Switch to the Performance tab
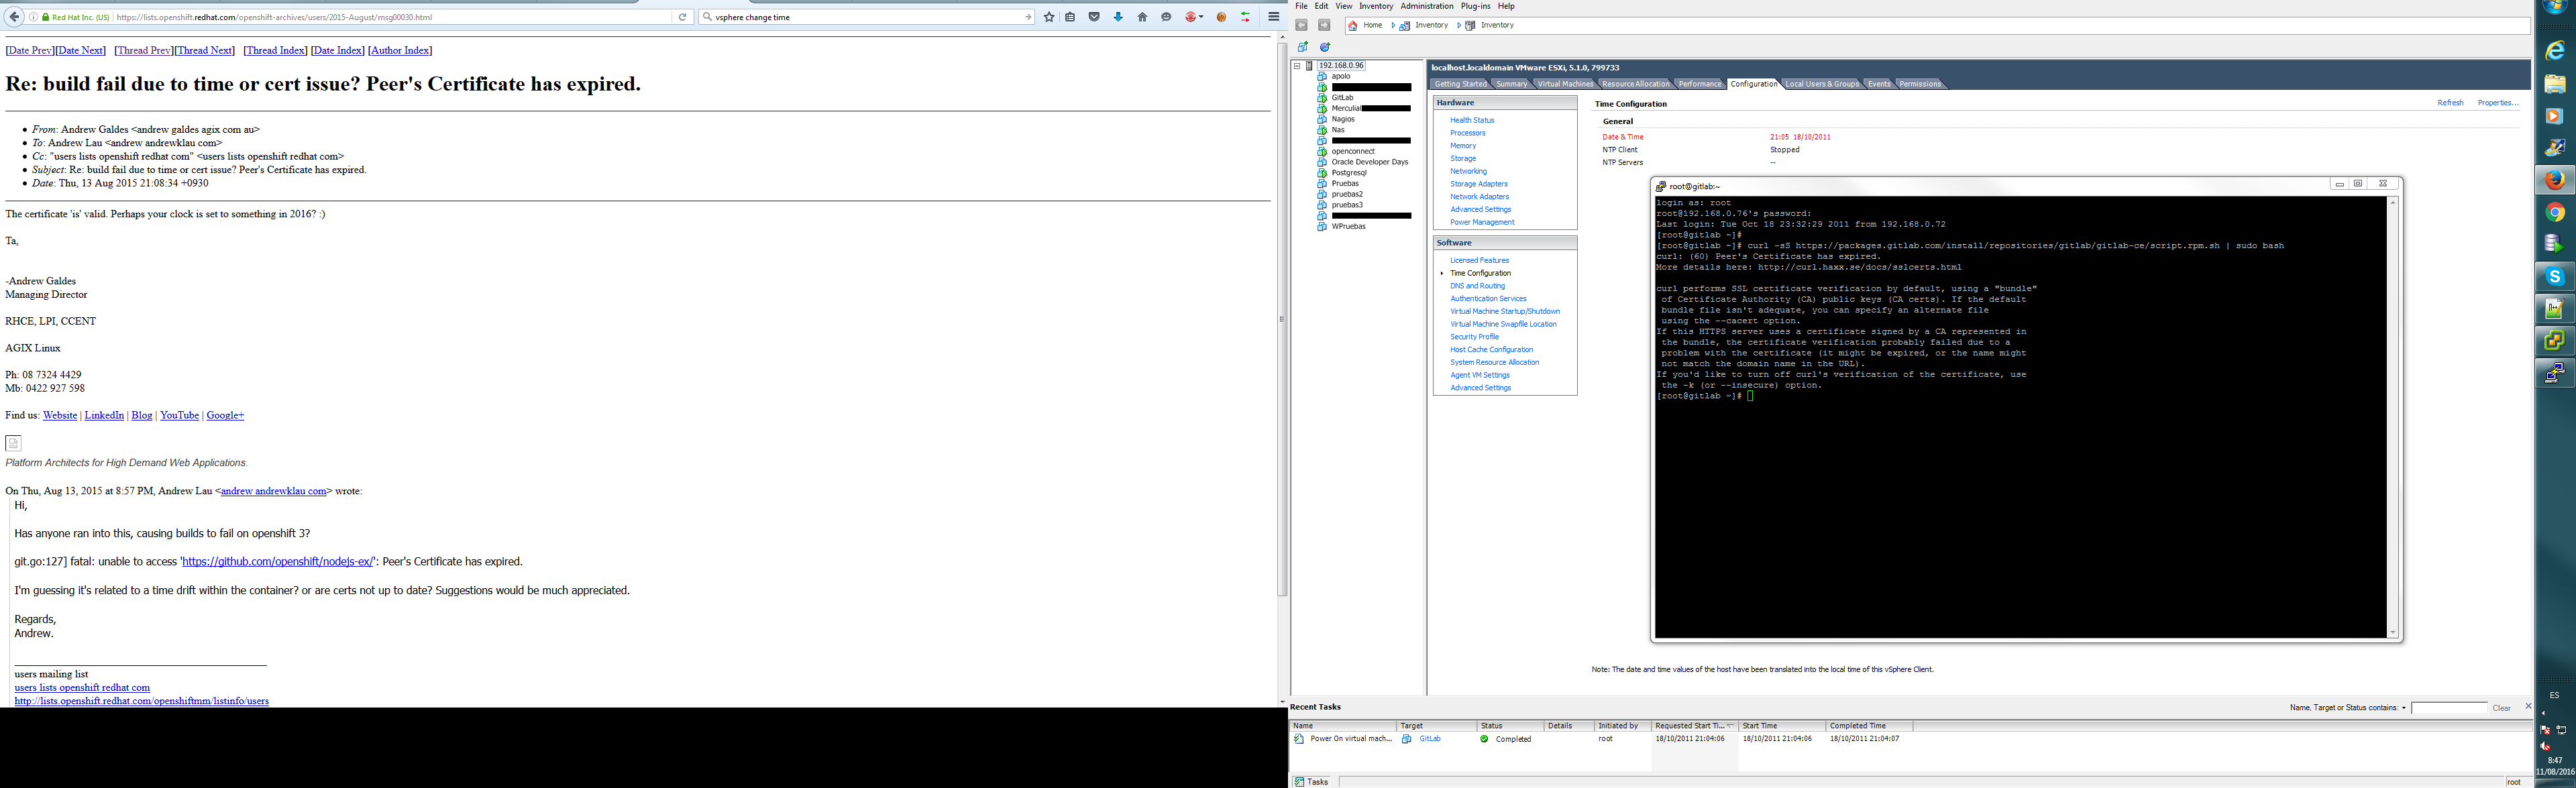 point(1700,84)
